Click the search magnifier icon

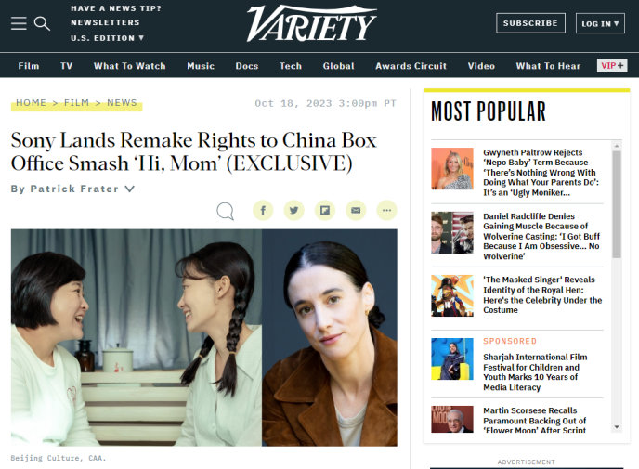42,23
